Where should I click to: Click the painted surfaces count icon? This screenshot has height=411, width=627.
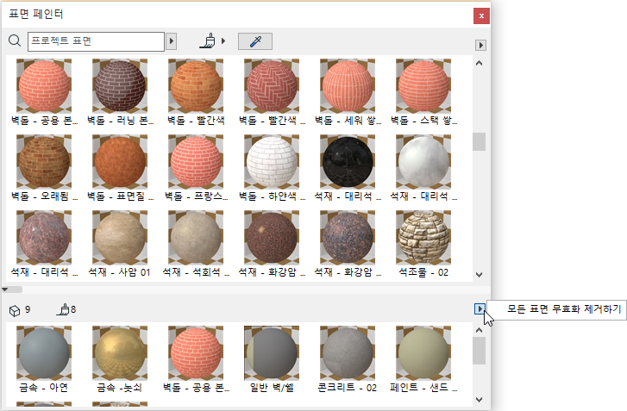[61, 310]
